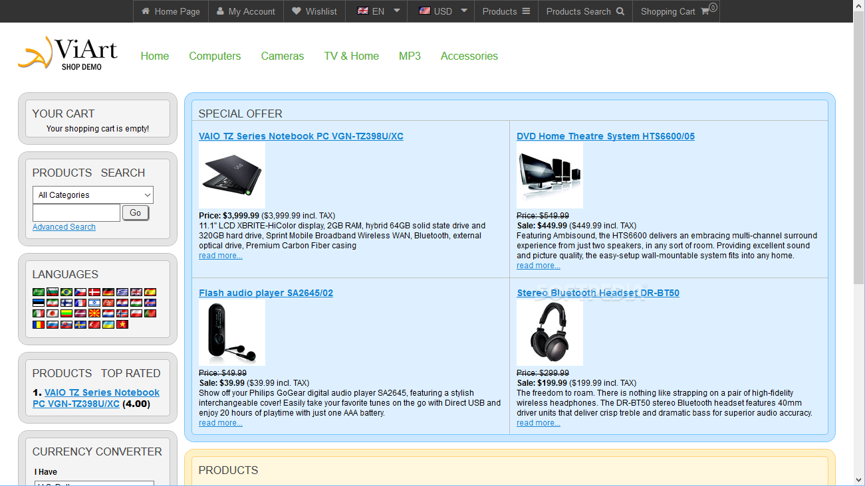Switch to Czech flag language
Viewport: 865px width, 486px height.
(x=80, y=292)
